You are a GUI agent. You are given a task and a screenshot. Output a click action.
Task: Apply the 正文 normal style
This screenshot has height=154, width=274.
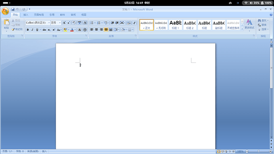(x=147, y=25)
